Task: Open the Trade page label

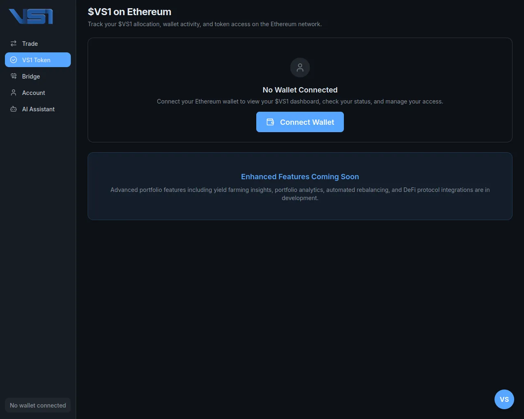Action: coord(30,44)
